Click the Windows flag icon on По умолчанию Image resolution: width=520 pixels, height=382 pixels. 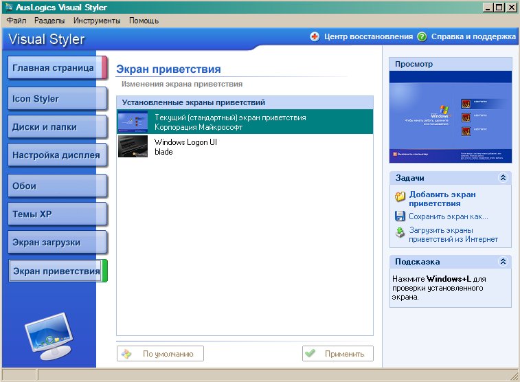coord(126,354)
